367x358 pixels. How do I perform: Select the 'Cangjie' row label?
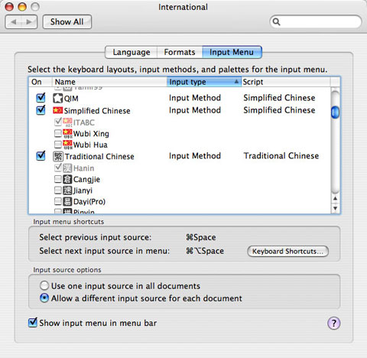click(86, 180)
